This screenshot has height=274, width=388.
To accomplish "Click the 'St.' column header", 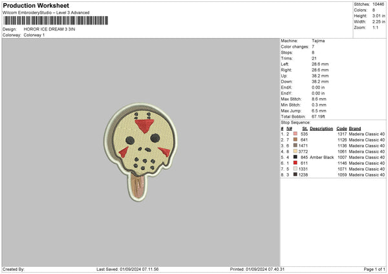I will pos(305,129).
